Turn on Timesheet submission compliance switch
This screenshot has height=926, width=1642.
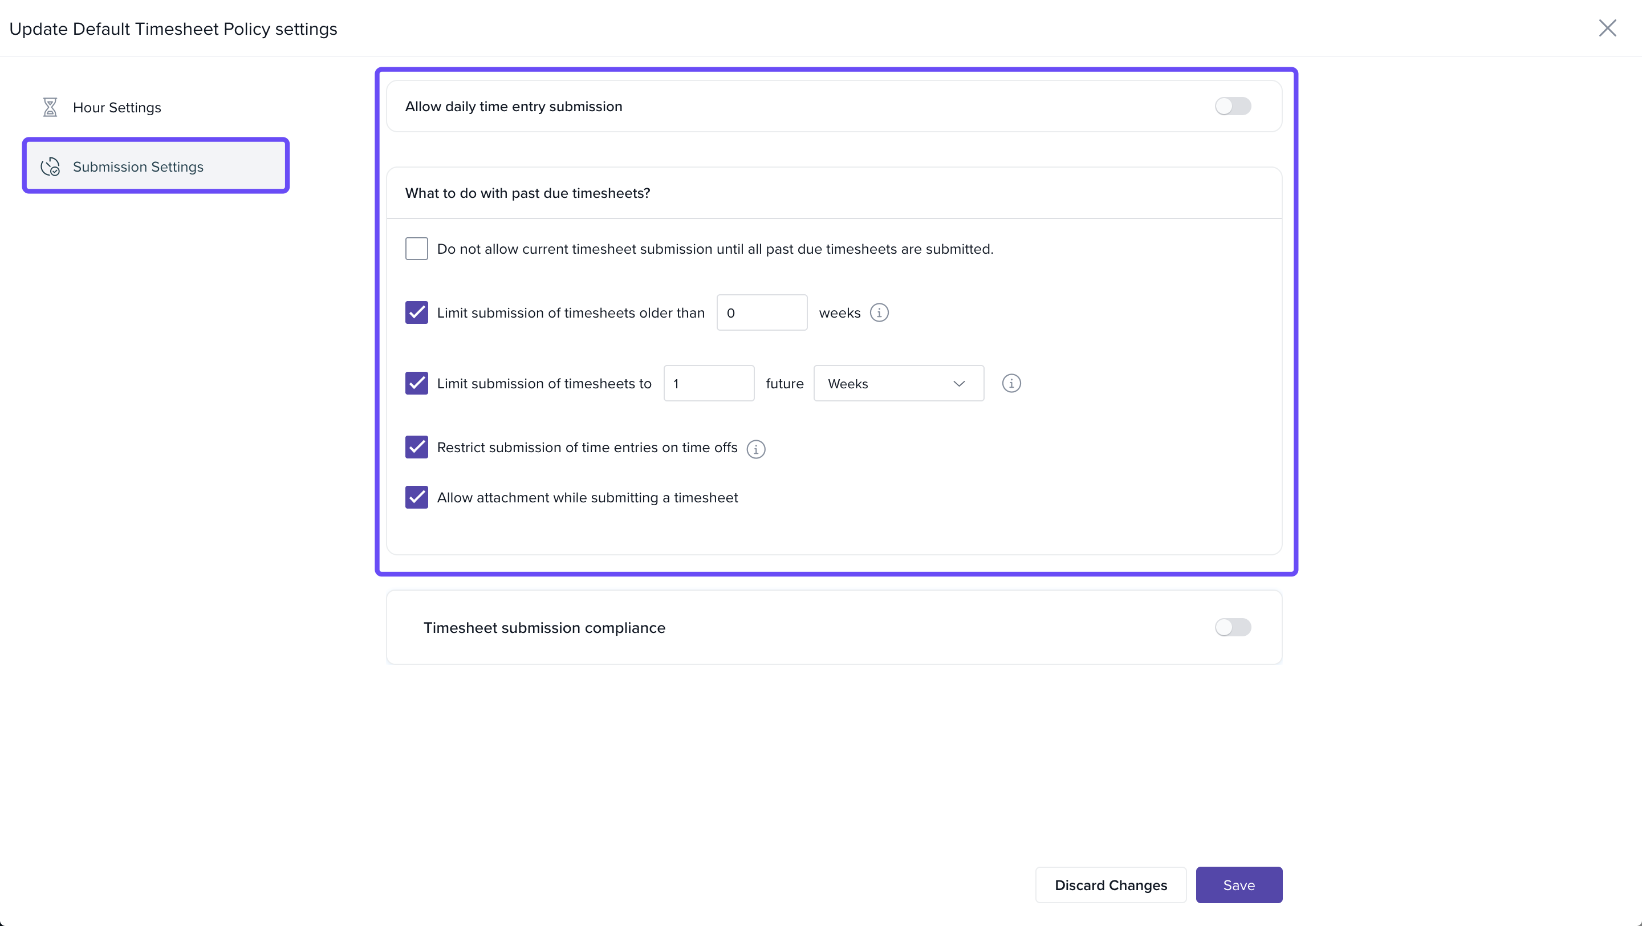click(1232, 628)
